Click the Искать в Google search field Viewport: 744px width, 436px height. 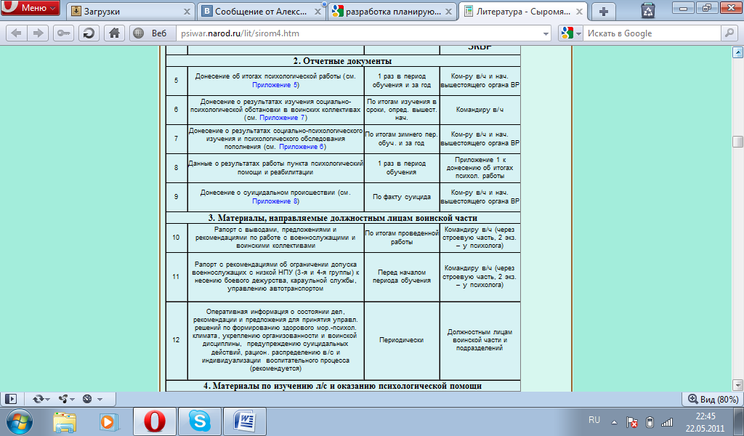click(652, 33)
